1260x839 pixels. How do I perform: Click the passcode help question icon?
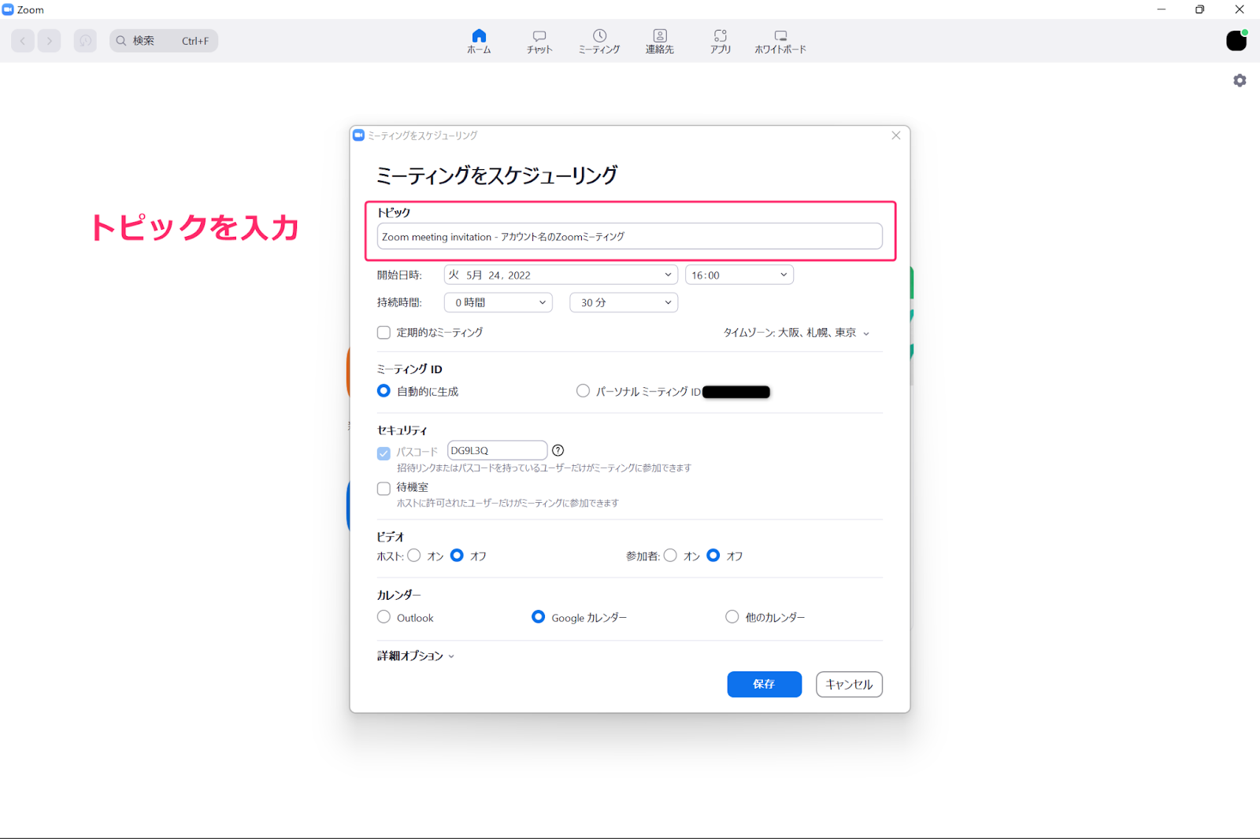click(x=558, y=450)
